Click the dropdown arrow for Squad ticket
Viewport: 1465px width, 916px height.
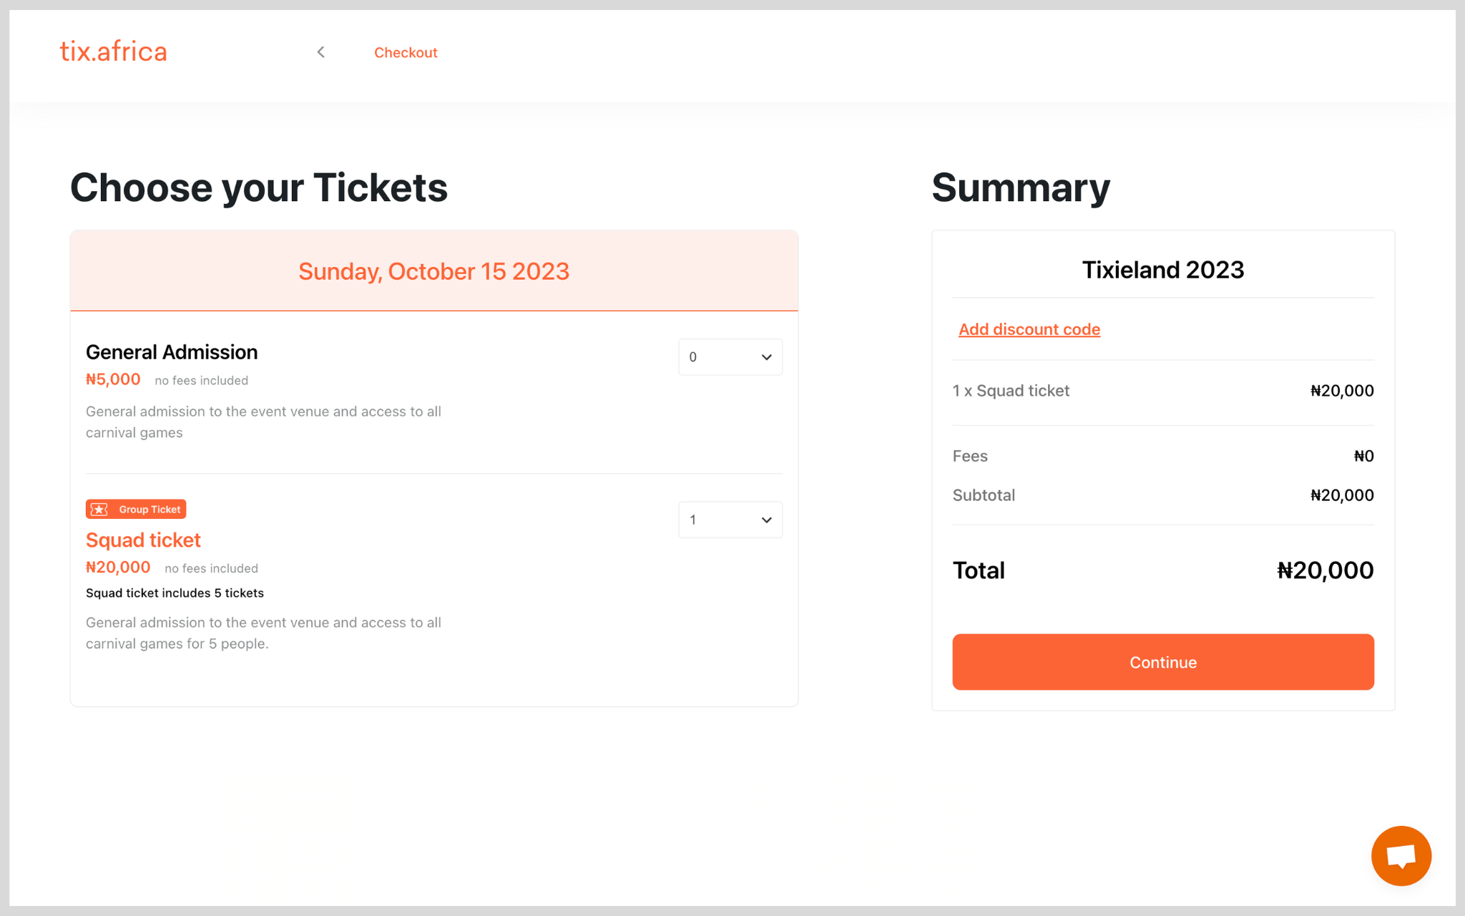pyautogui.click(x=765, y=520)
